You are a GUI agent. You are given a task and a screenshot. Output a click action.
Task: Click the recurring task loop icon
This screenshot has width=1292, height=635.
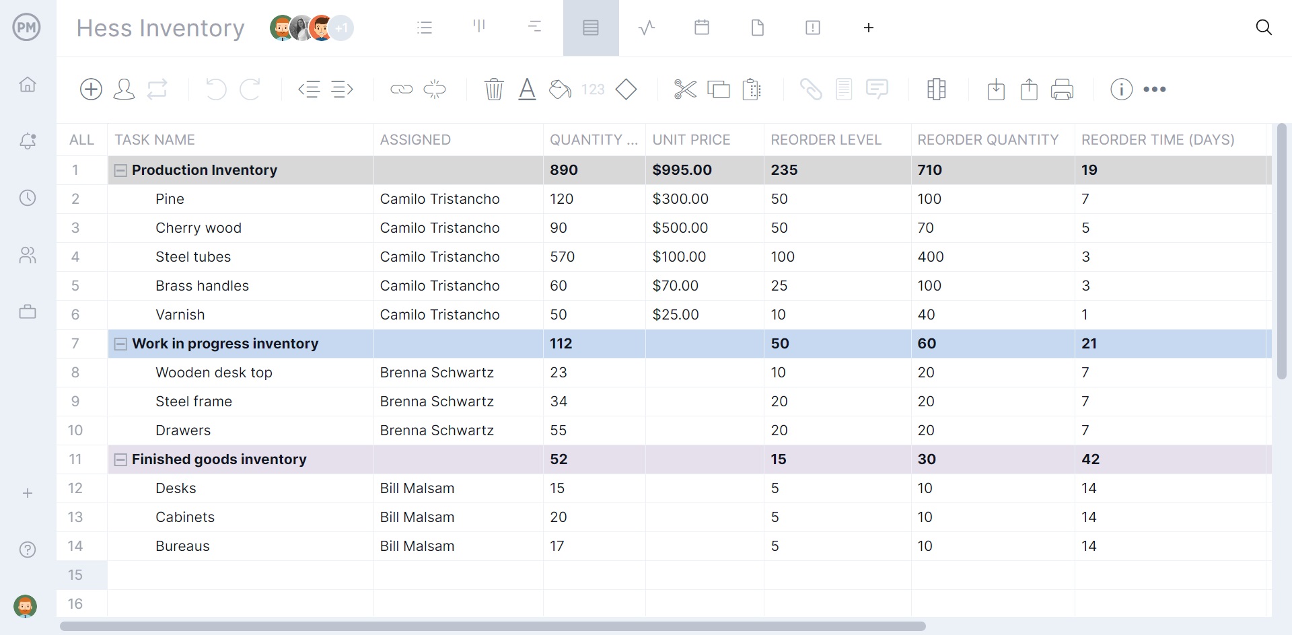click(x=157, y=89)
